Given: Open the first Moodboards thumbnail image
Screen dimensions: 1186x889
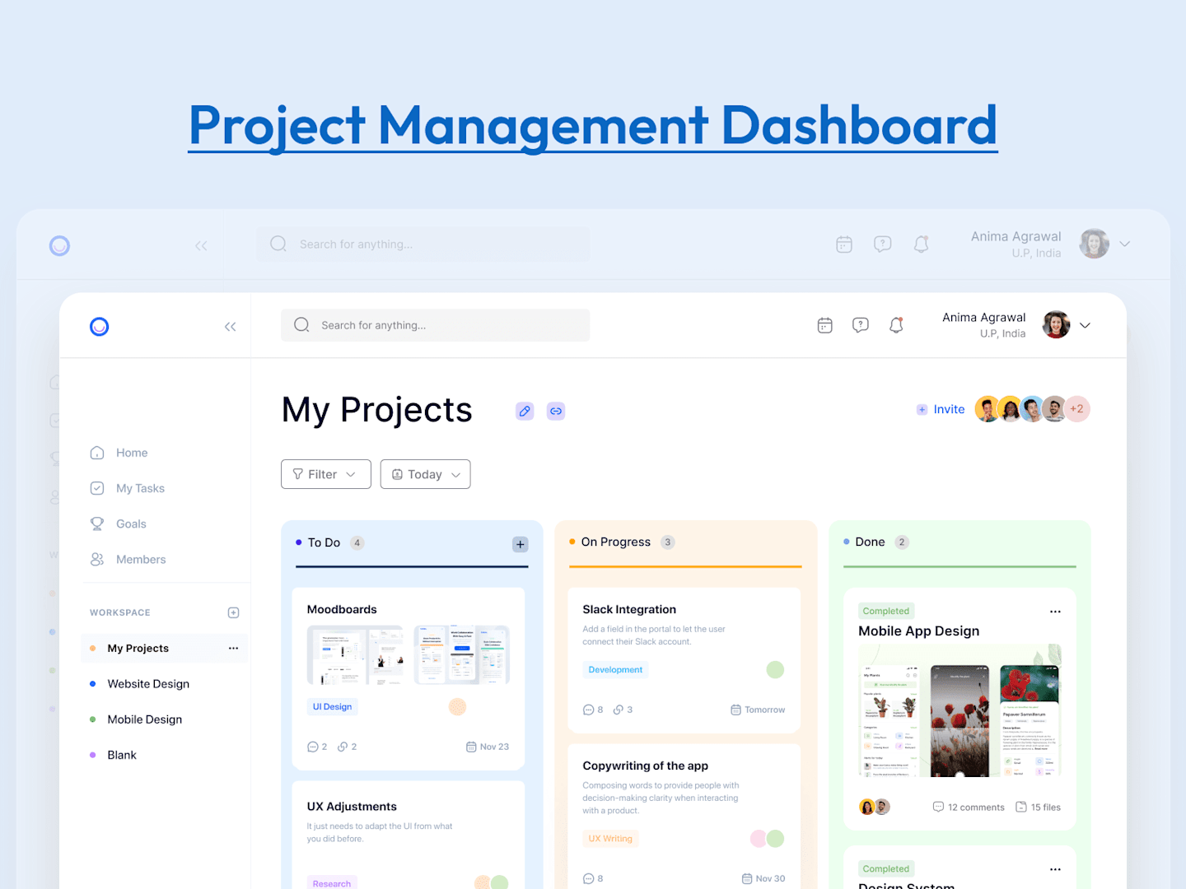Looking at the screenshot, I should pos(355,655).
